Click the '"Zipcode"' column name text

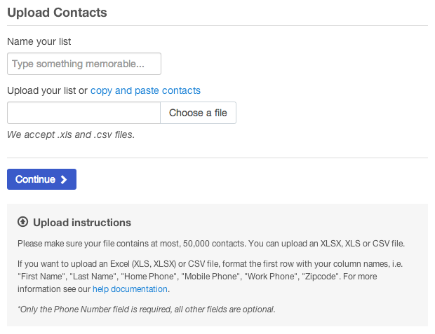(321, 276)
